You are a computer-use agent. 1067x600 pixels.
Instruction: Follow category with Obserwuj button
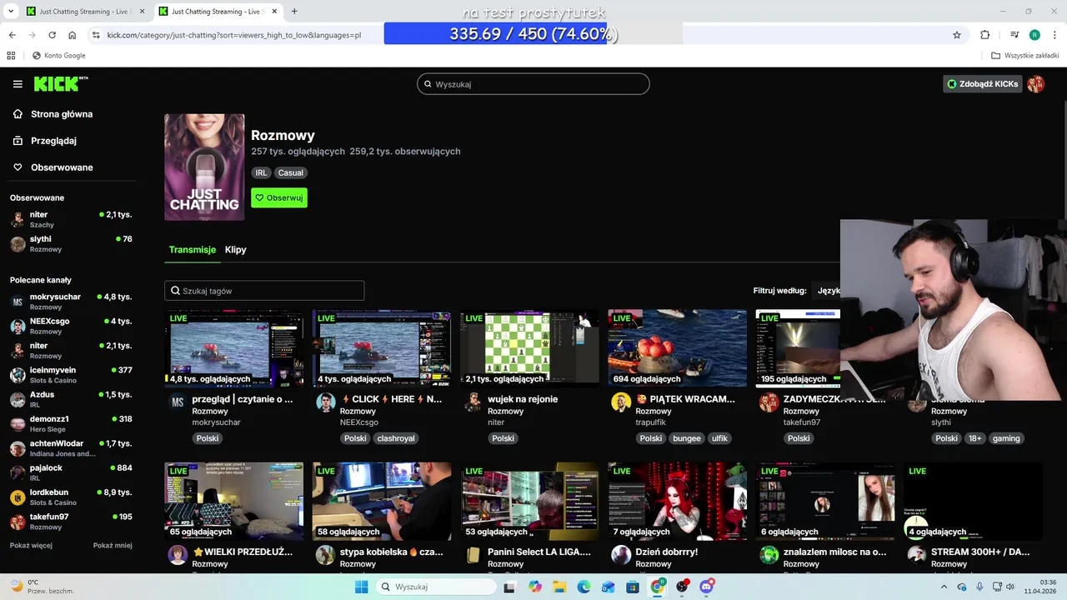click(279, 197)
